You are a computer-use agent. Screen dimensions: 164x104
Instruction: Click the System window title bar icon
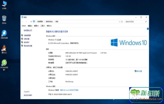point(22,17)
